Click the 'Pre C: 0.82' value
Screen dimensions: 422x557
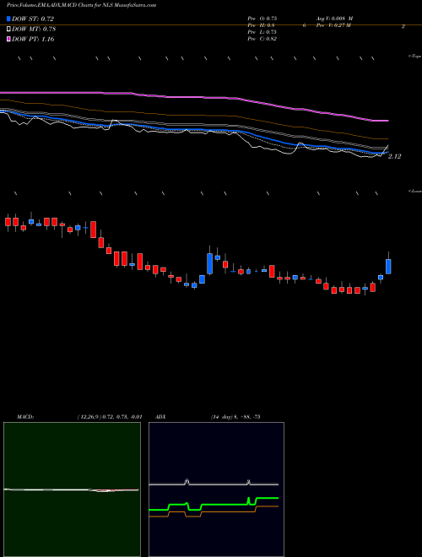[x=262, y=39]
